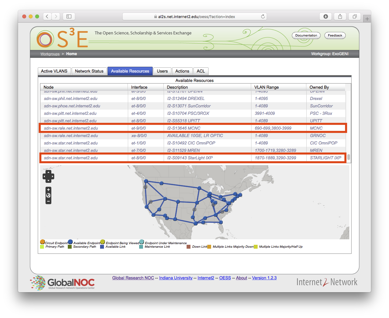The height and width of the screenshot is (318, 389).
Task: Open a new tab with the plus button
Action: point(367,19)
